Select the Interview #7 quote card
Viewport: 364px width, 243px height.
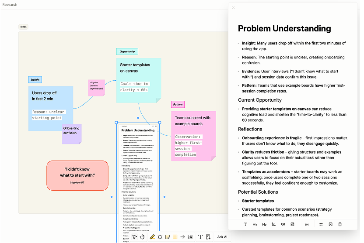click(77, 175)
